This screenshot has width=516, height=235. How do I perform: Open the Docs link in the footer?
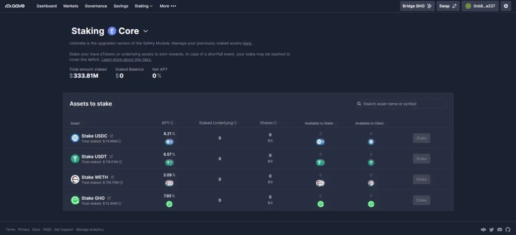click(36, 229)
